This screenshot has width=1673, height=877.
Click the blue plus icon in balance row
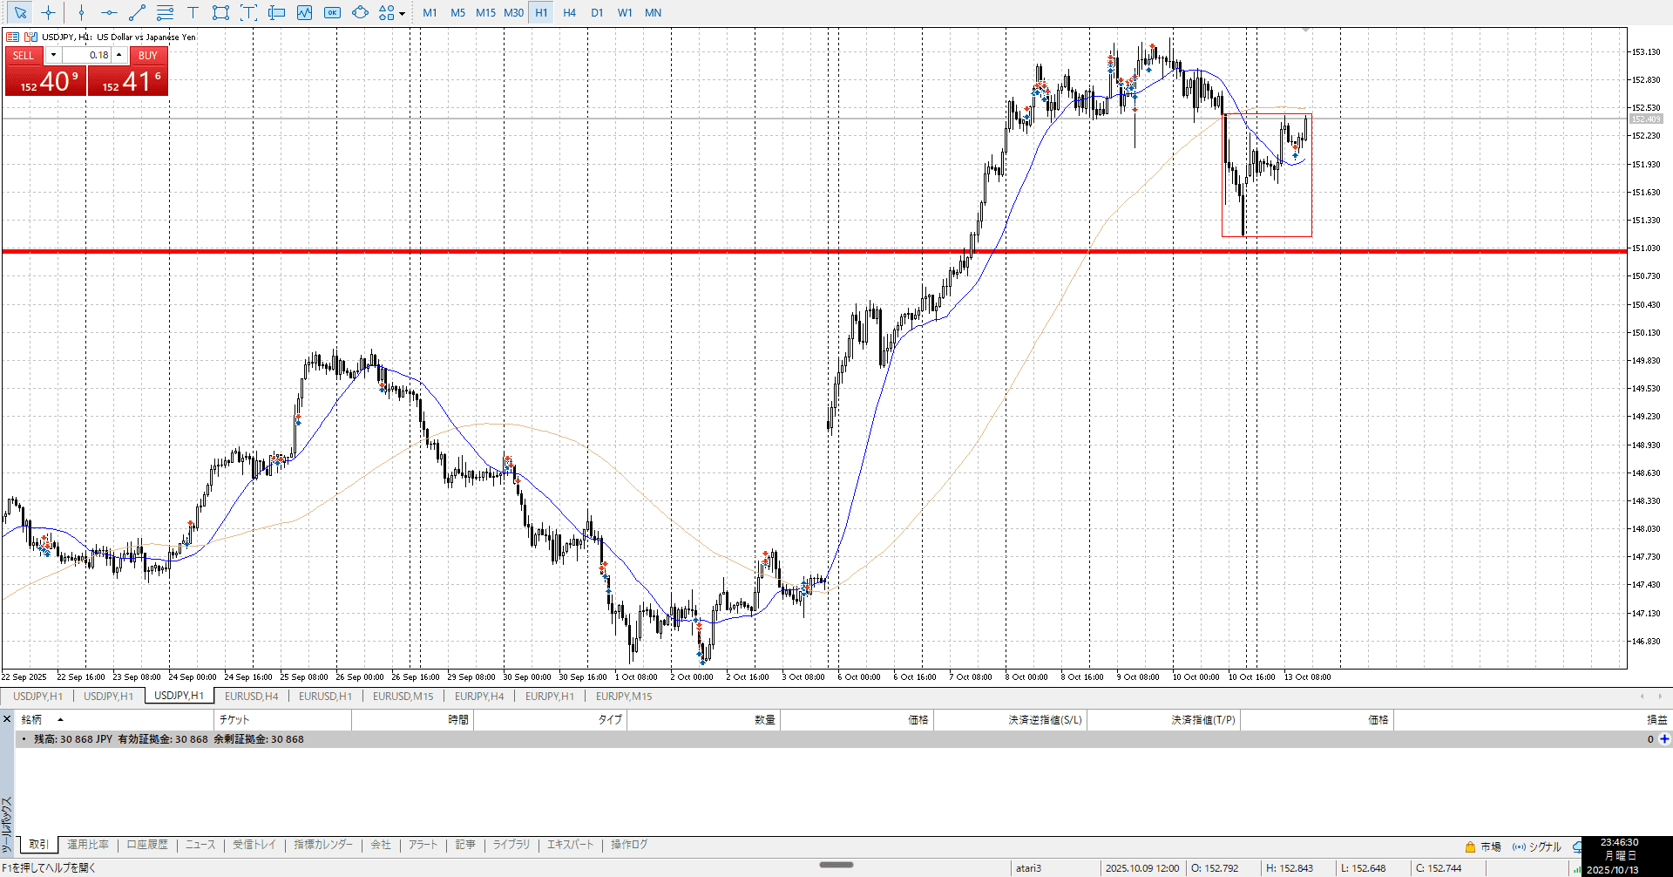tap(1664, 739)
